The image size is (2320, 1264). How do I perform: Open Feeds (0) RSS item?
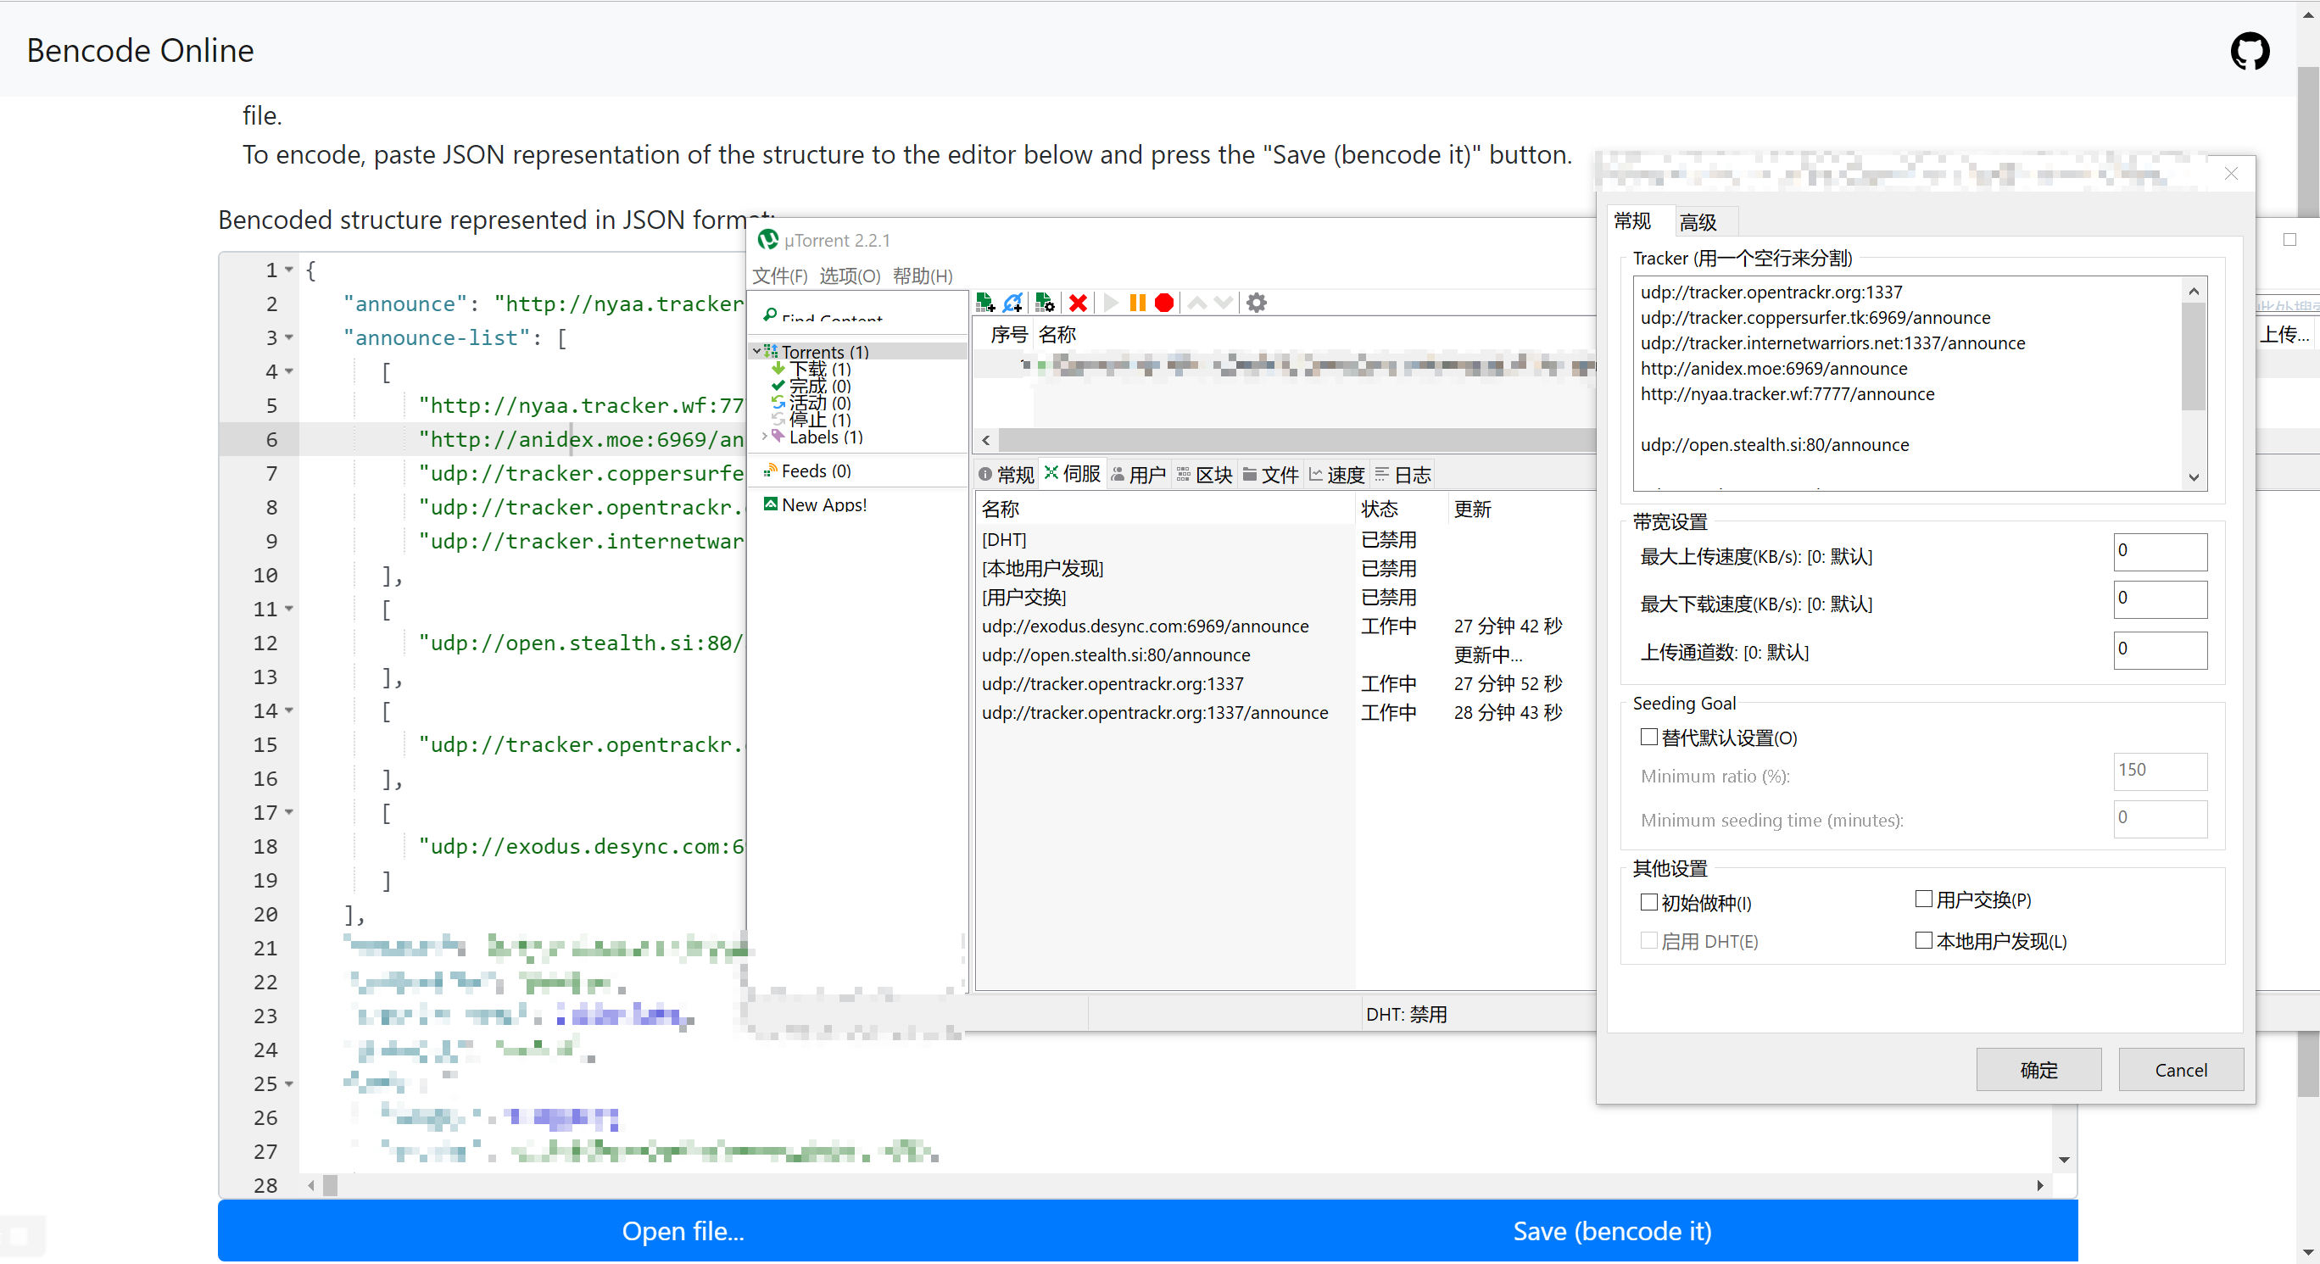pos(815,471)
